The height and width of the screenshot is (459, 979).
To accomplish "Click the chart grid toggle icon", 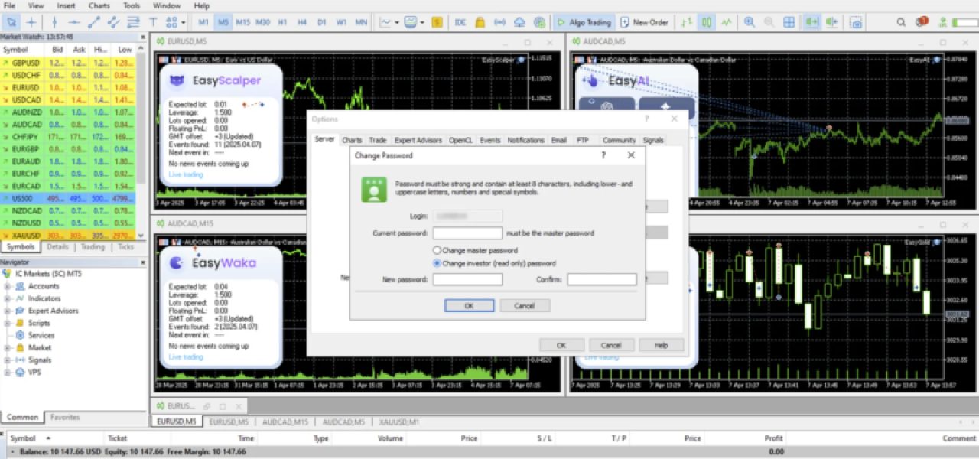I will point(789,22).
